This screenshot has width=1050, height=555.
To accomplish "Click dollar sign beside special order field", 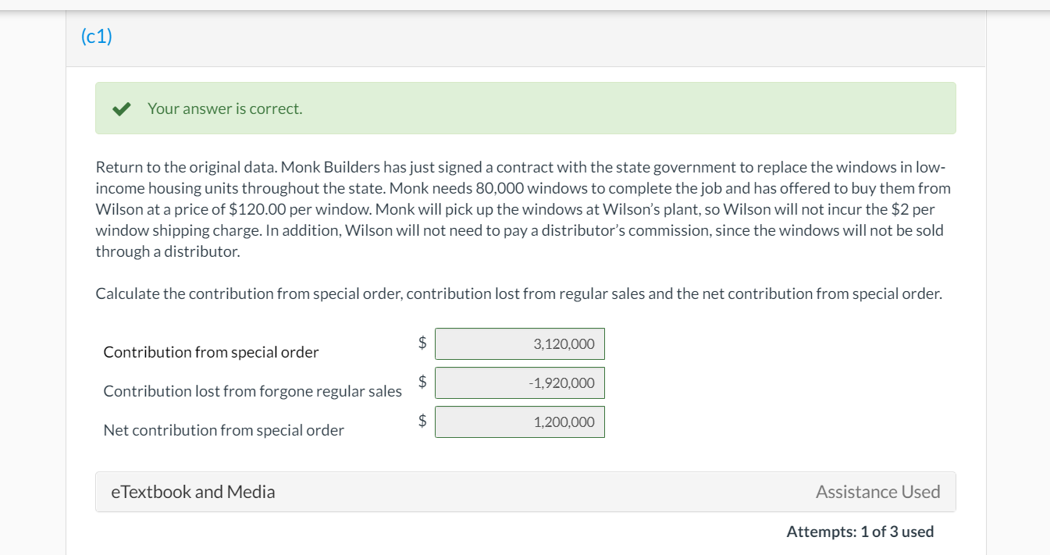I will [422, 342].
